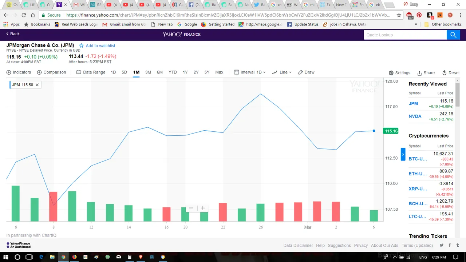Open Gmail bookmark in bookmarks bar
This screenshot has height=262, width=466.
click(124, 24)
